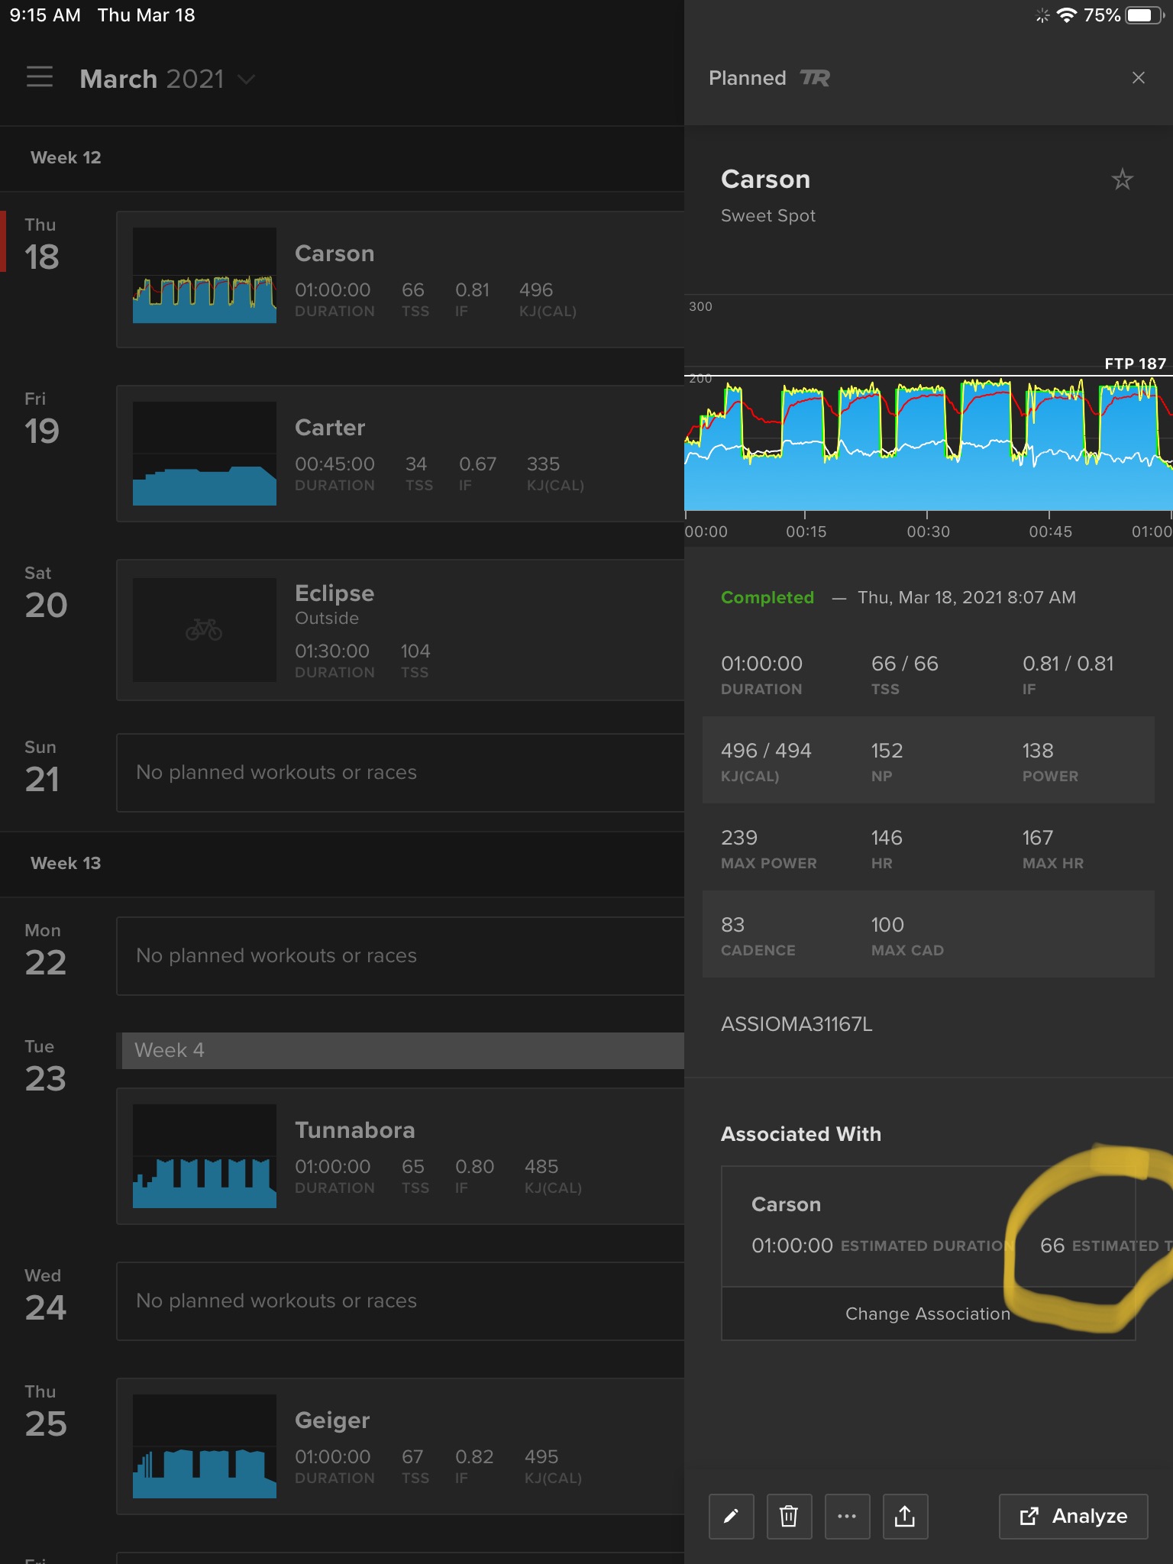This screenshot has width=1173, height=1564.
Task: Open the Tunnabora workout chart thumbnail
Action: point(205,1155)
